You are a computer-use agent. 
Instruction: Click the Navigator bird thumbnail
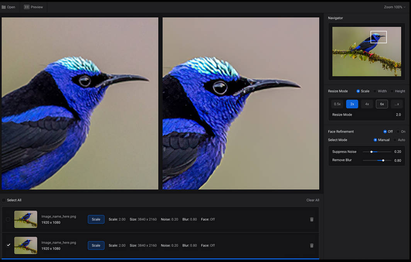(x=367, y=51)
